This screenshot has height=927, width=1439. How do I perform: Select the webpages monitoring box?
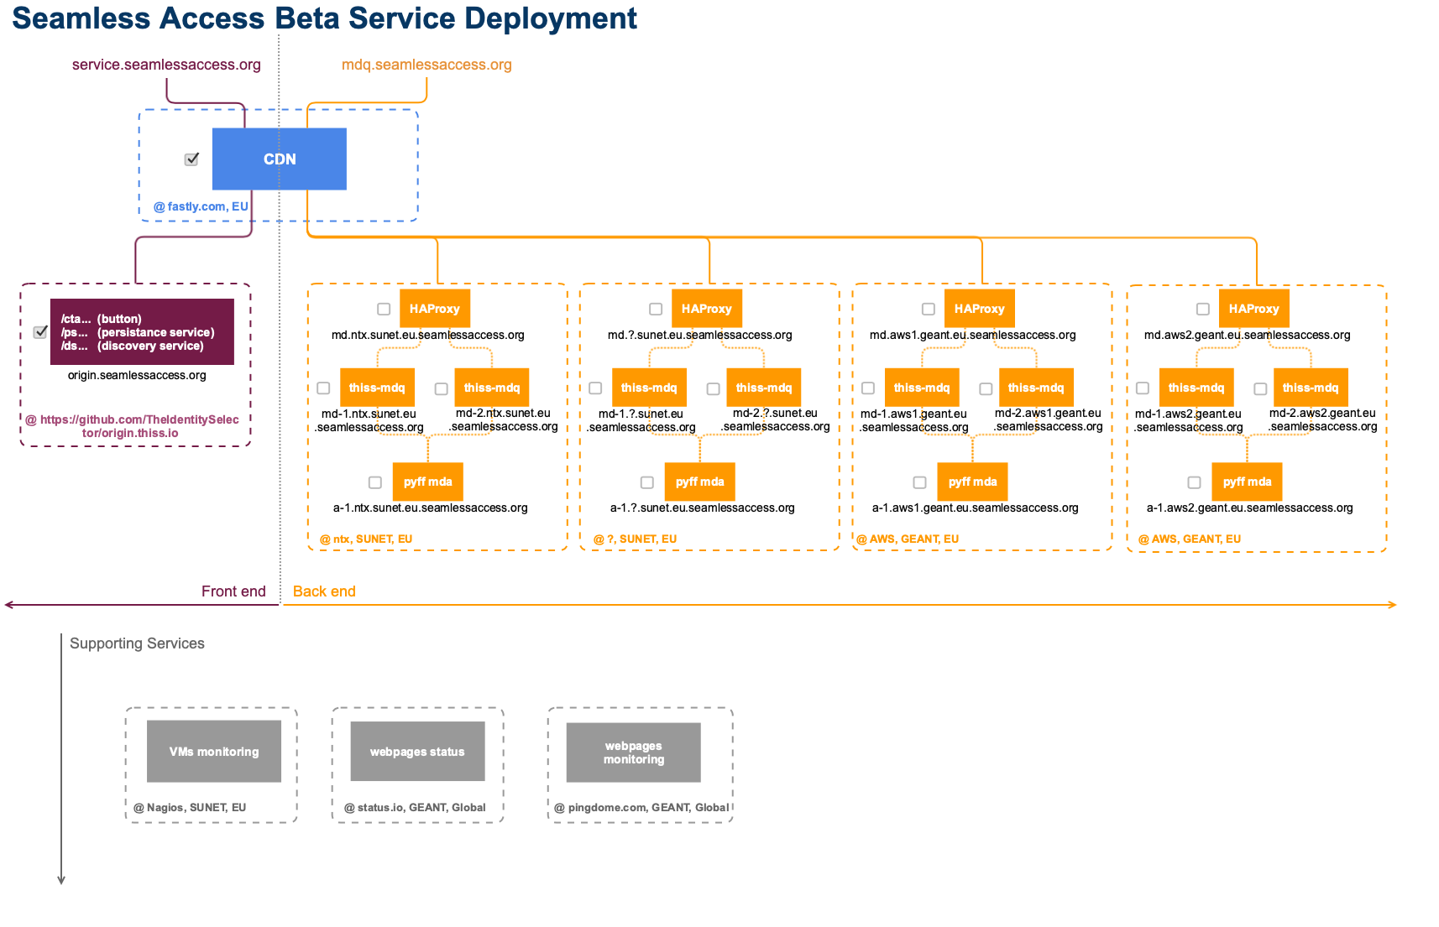pos(634,753)
